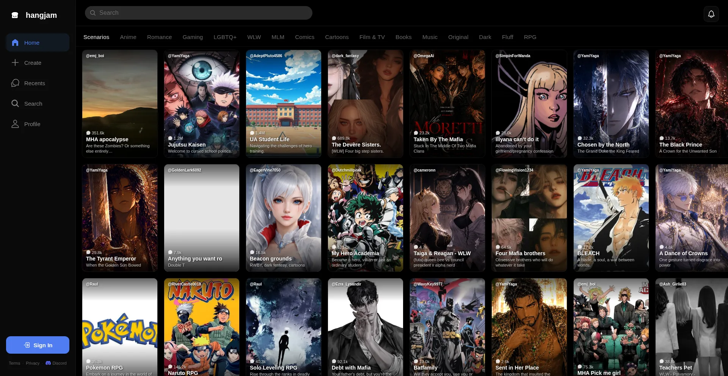
Task: Open the Discord text link
Action: [x=60, y=363]
